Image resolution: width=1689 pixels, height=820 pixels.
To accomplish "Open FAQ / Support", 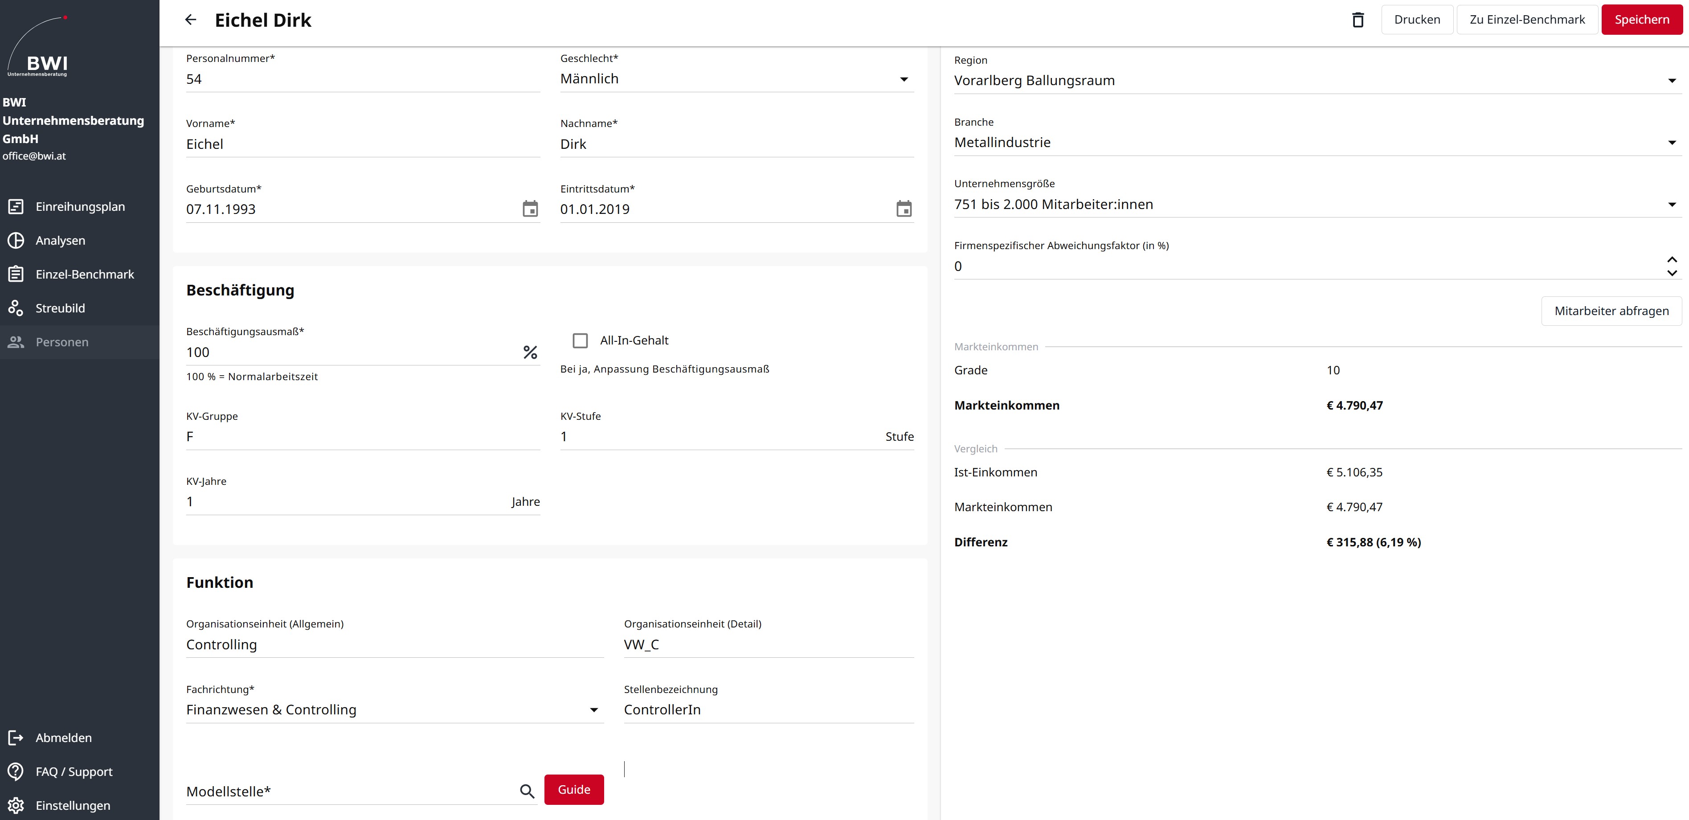I will point(80,771).
